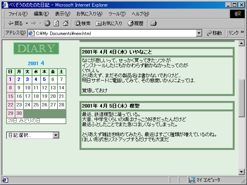The height and width of the screenshot is (185, 247).
Task: Go to the Home page icon
Action: tap(66, 23)
